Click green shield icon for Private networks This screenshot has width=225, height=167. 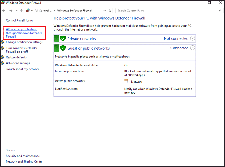coord(63,38)
